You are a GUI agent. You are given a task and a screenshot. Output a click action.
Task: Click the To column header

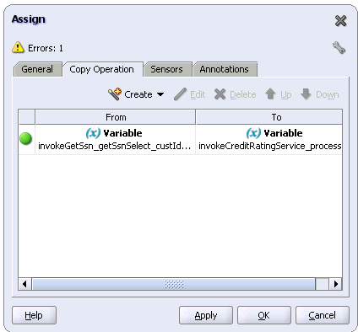[269, 117]
